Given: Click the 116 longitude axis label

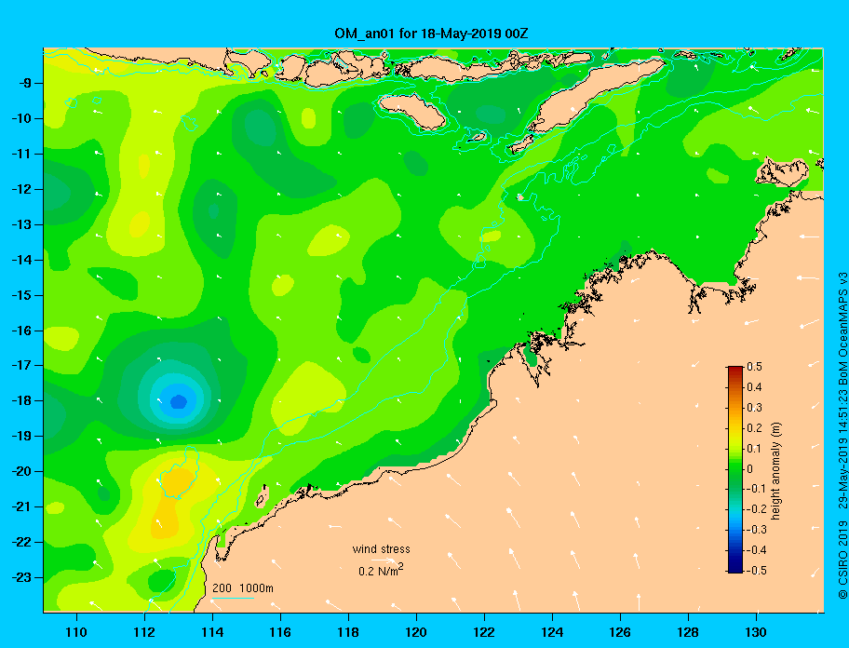Looking at the screenshot, I should pos(280,632).
